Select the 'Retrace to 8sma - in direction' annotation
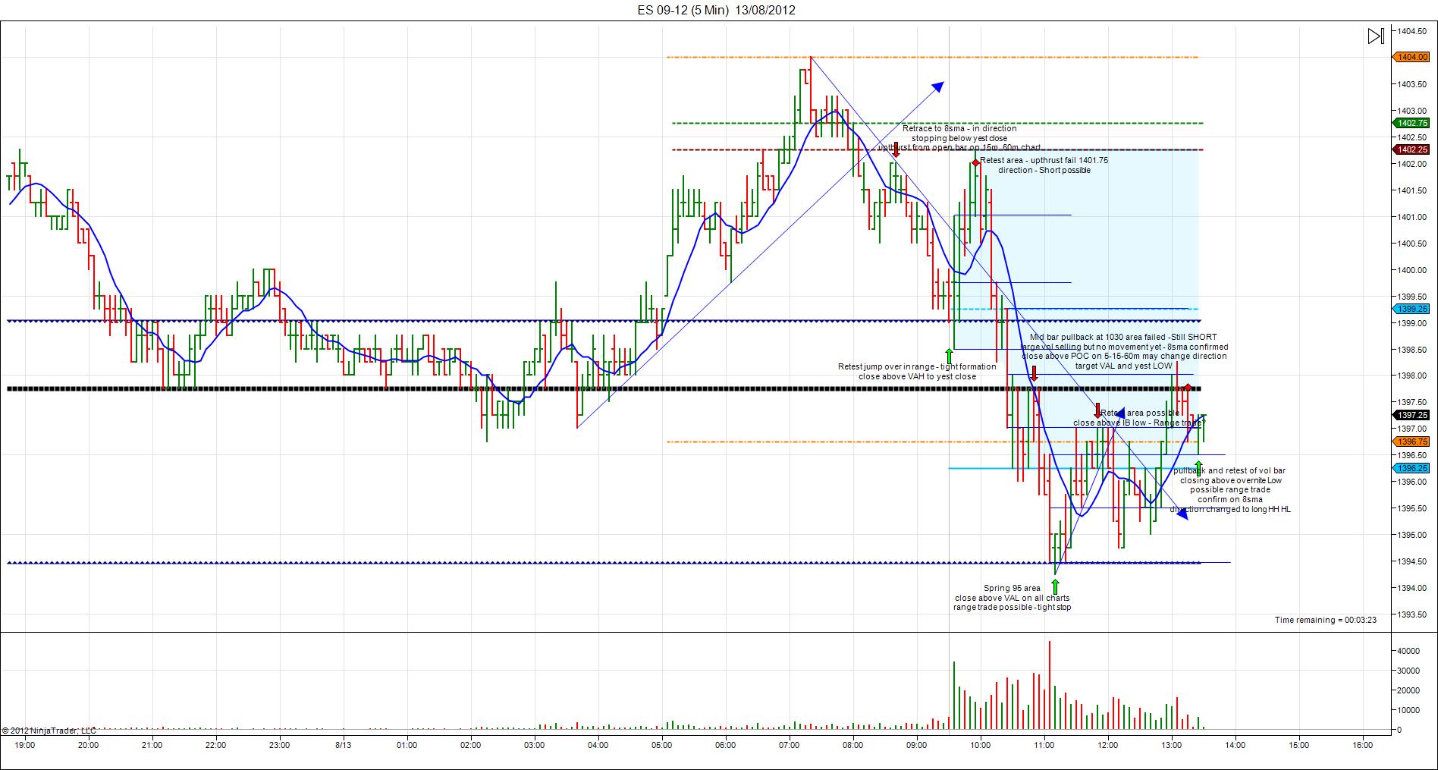The image size is (1438, 770). 959,128
